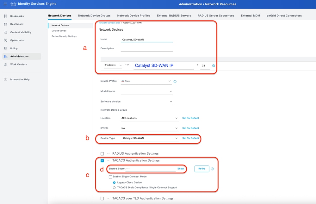Switch to pxGrid Direct Connectors tab
This screenshot has width=316, height=204.
click(284, 15)
